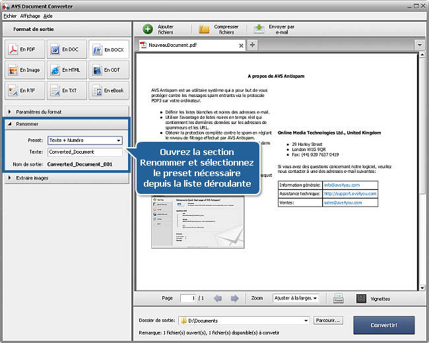The height and width of the screenshot is (343, 429).
Task: Select the En PDF output format
Action: coord(24,49)
